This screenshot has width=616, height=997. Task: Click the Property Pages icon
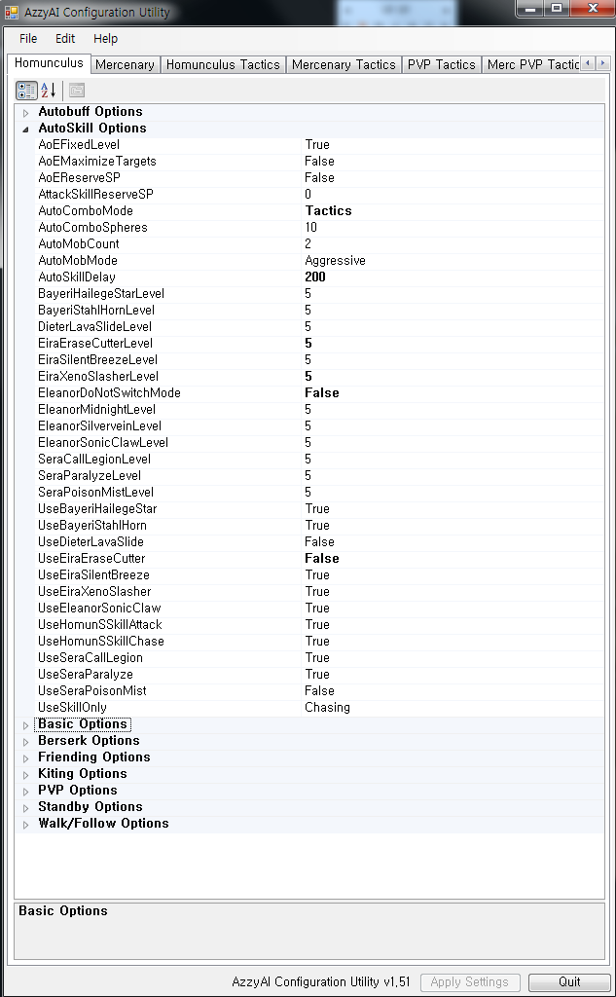pos(76,91)
